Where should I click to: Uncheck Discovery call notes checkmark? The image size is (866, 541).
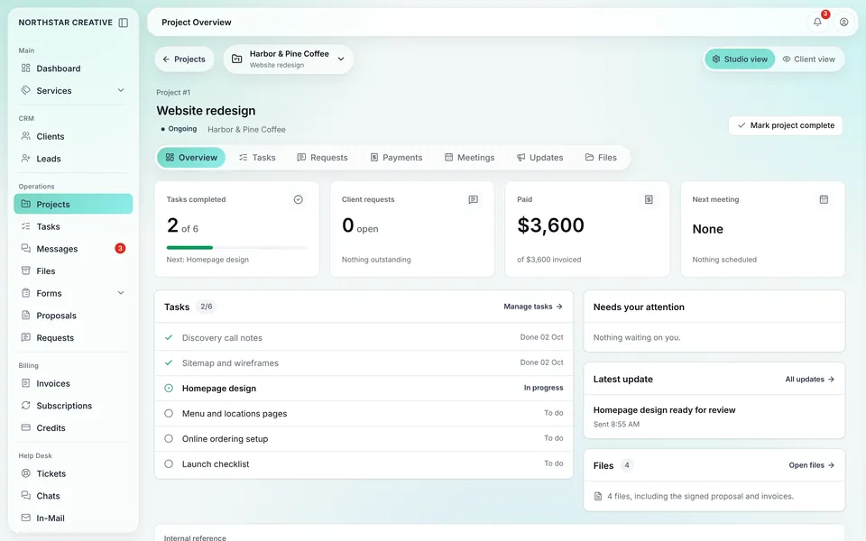[169, 337]
